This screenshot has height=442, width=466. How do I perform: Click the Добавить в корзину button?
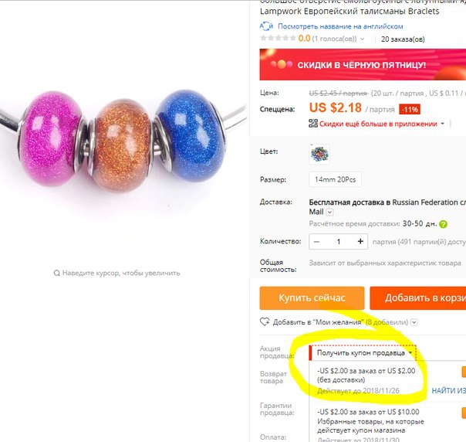(x=418, y=298)
